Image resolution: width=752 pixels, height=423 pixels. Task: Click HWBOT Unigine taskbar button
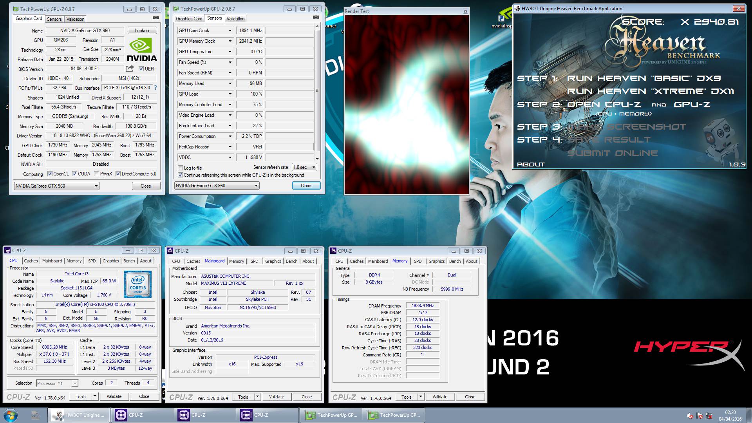[x=79, y=415]
